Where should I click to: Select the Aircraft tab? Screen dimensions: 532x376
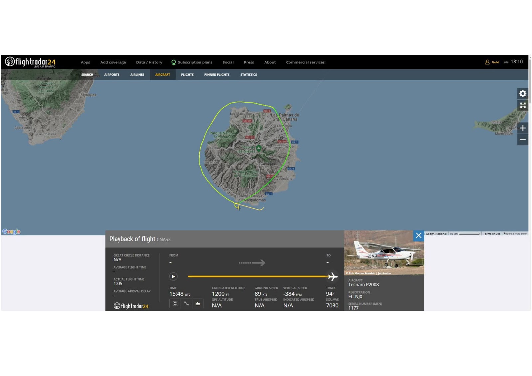point(163,75)
